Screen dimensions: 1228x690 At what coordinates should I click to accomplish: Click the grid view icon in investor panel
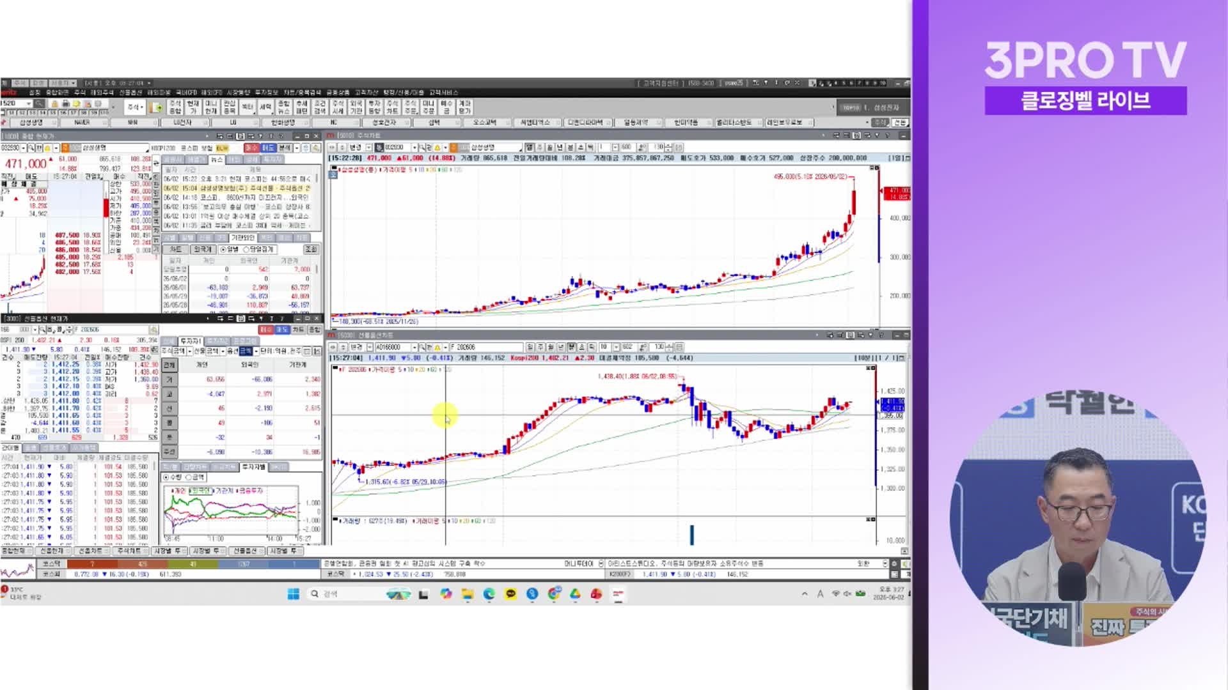[x=307, y=351]
